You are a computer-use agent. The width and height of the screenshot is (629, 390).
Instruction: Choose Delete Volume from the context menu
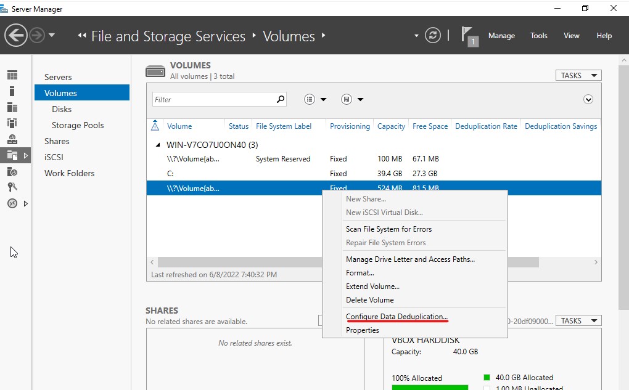[x=369, y=300]
